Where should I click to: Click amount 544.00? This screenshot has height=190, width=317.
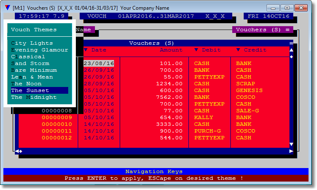click(171, 138)
